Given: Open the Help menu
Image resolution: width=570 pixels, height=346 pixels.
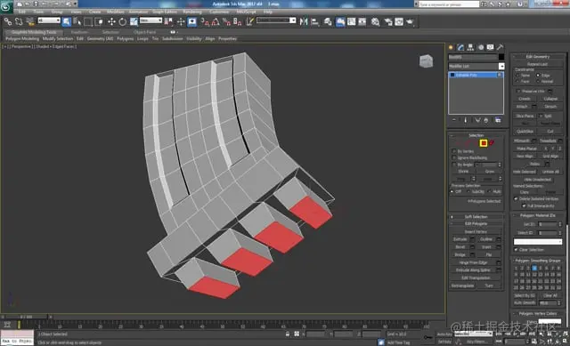Looking at the screenshot, I should 267,12.
